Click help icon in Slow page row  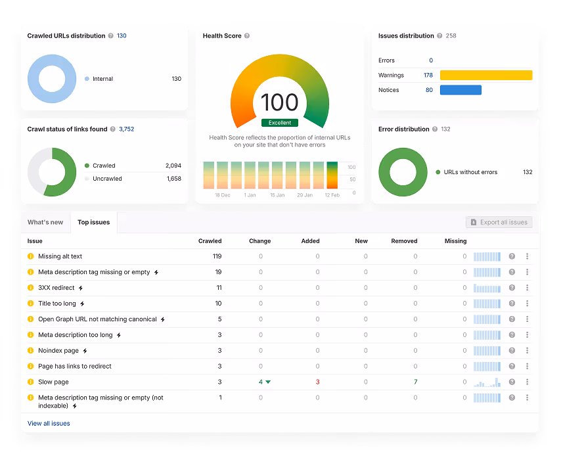click(x=512, y=382)
